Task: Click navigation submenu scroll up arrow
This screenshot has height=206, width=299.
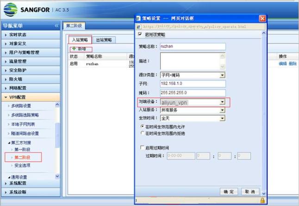Action: tap(57, 105)
